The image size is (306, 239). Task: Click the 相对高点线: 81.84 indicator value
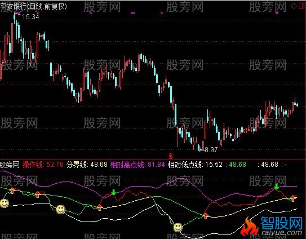click(x=138, y=165)
